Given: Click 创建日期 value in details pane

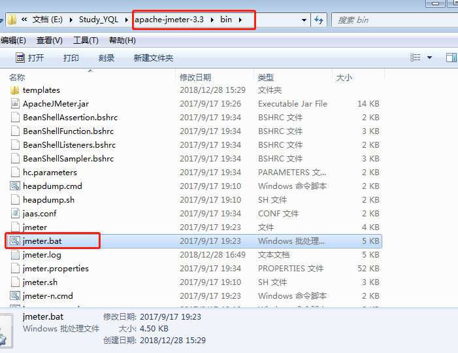Looking at the screenshot, I should (173, 341).
